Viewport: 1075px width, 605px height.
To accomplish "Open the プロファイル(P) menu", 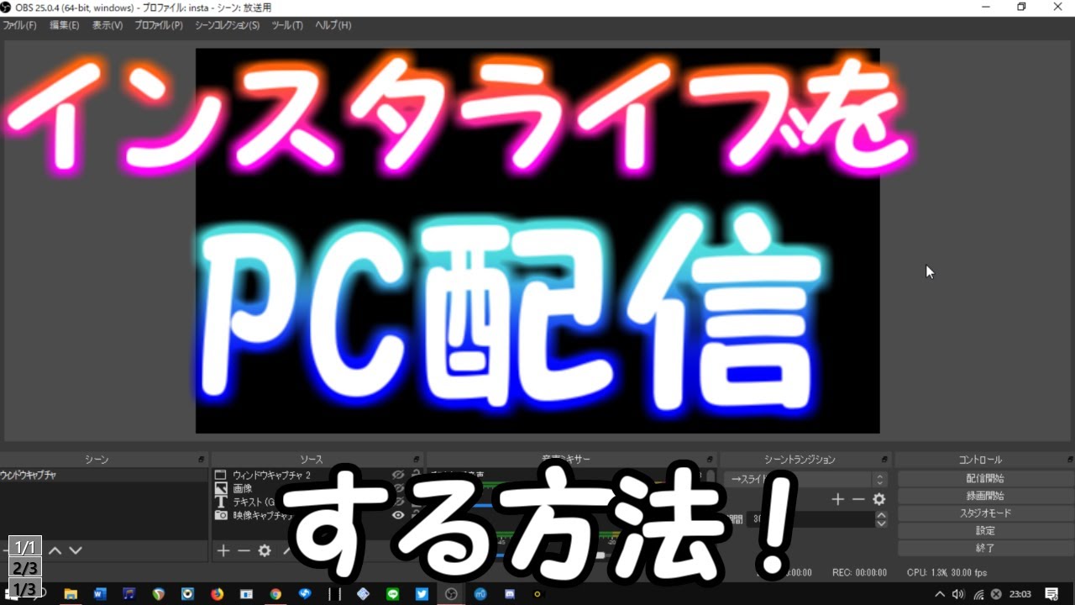I will pyautogui.click(x=159, y=25).
